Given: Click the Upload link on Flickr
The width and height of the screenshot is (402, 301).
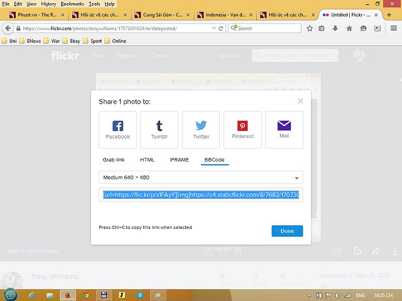Looking at the screenshot, I should (x=229, y=56).
